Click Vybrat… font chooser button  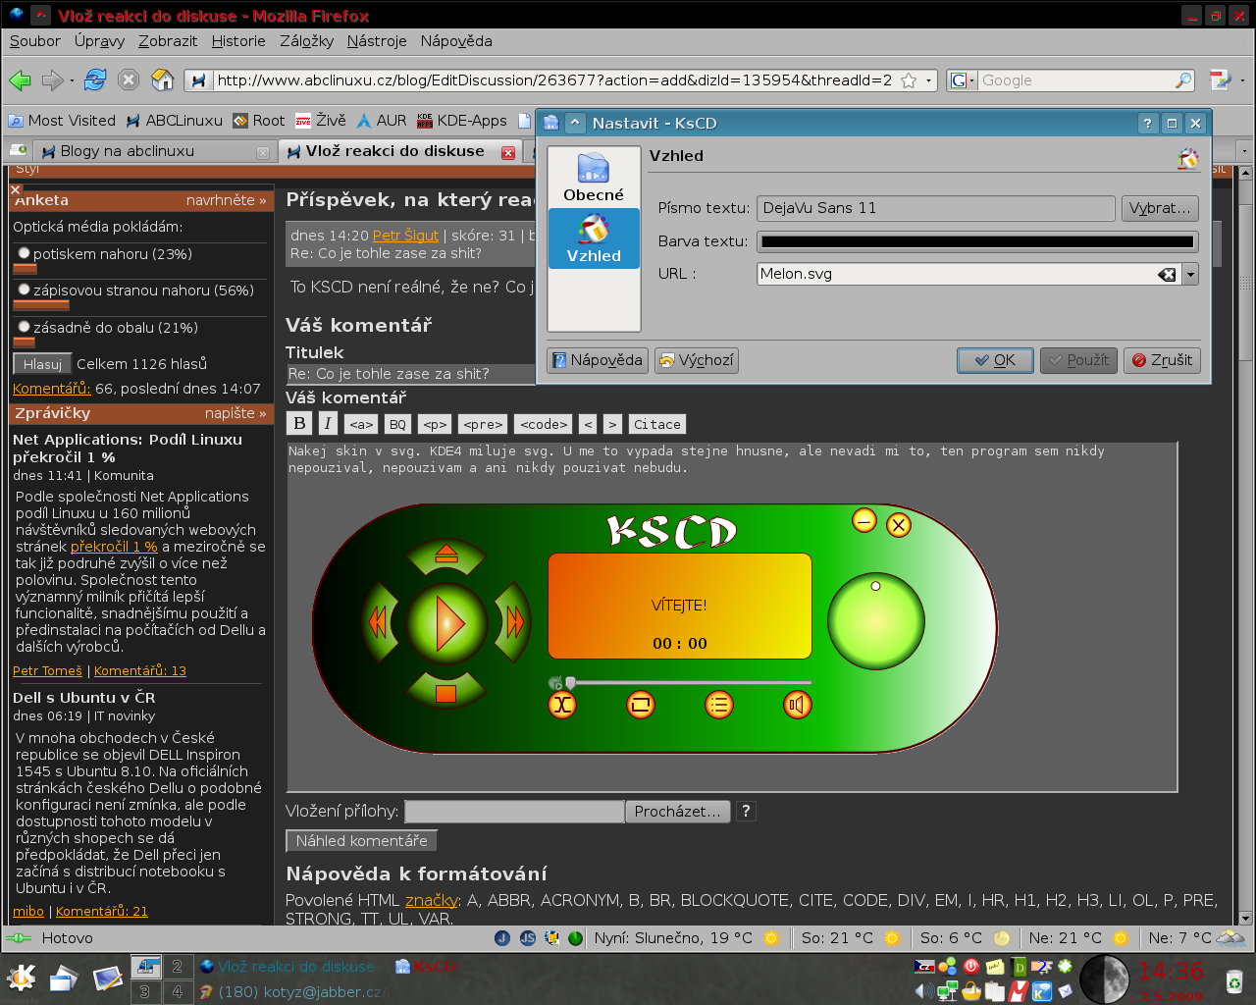[1159, 208]
